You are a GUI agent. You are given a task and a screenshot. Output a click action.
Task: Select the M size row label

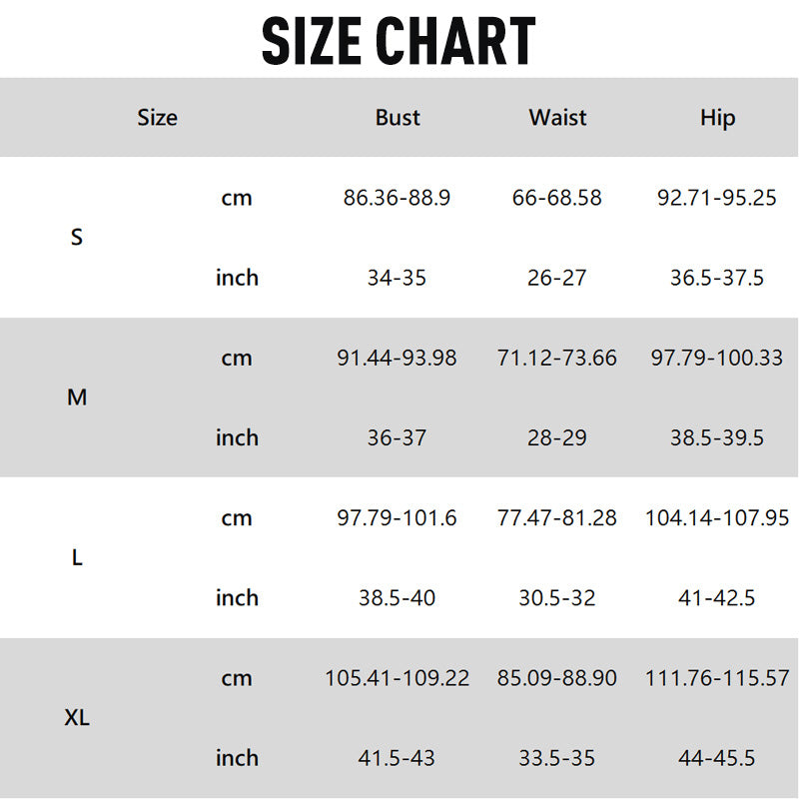(x=77, y=398)
